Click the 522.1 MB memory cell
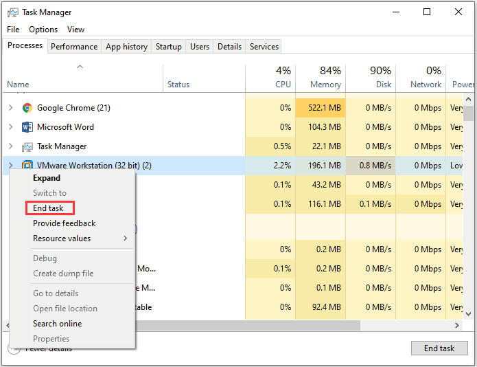Image resolution: width=477 pixels, height=367 pixels. tap(321, 108)
